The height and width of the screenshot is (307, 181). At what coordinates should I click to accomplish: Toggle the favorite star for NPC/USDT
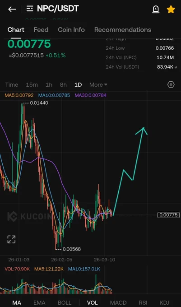pyautogui.click(x=171, y=9)
